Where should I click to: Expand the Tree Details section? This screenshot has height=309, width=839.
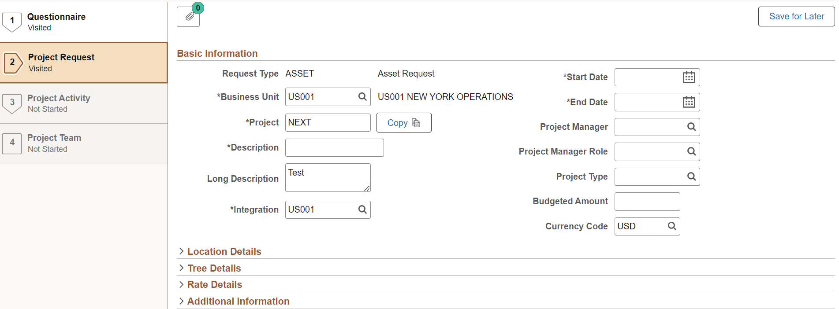pyautogui.click(x=214, y=268)
